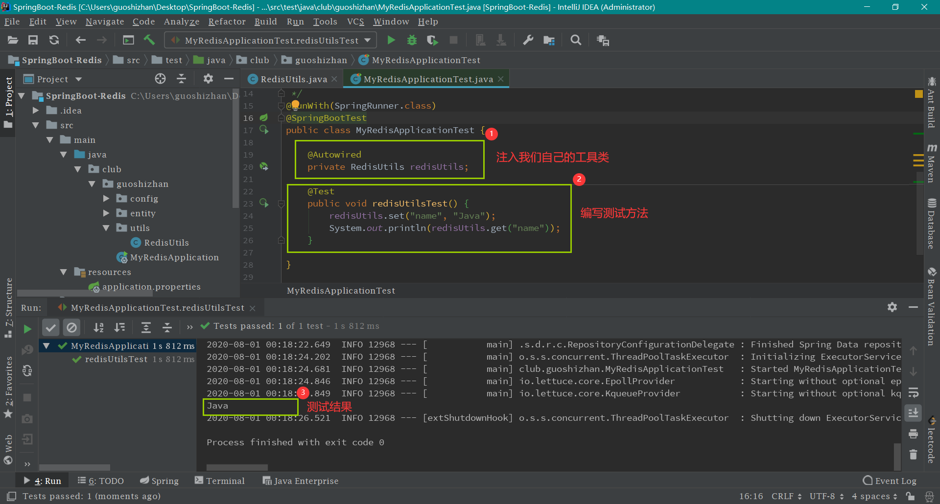Click the Search Everywhere magnifier icon
This screenshot has width=940, height=504.
click(x=576, y=40)
